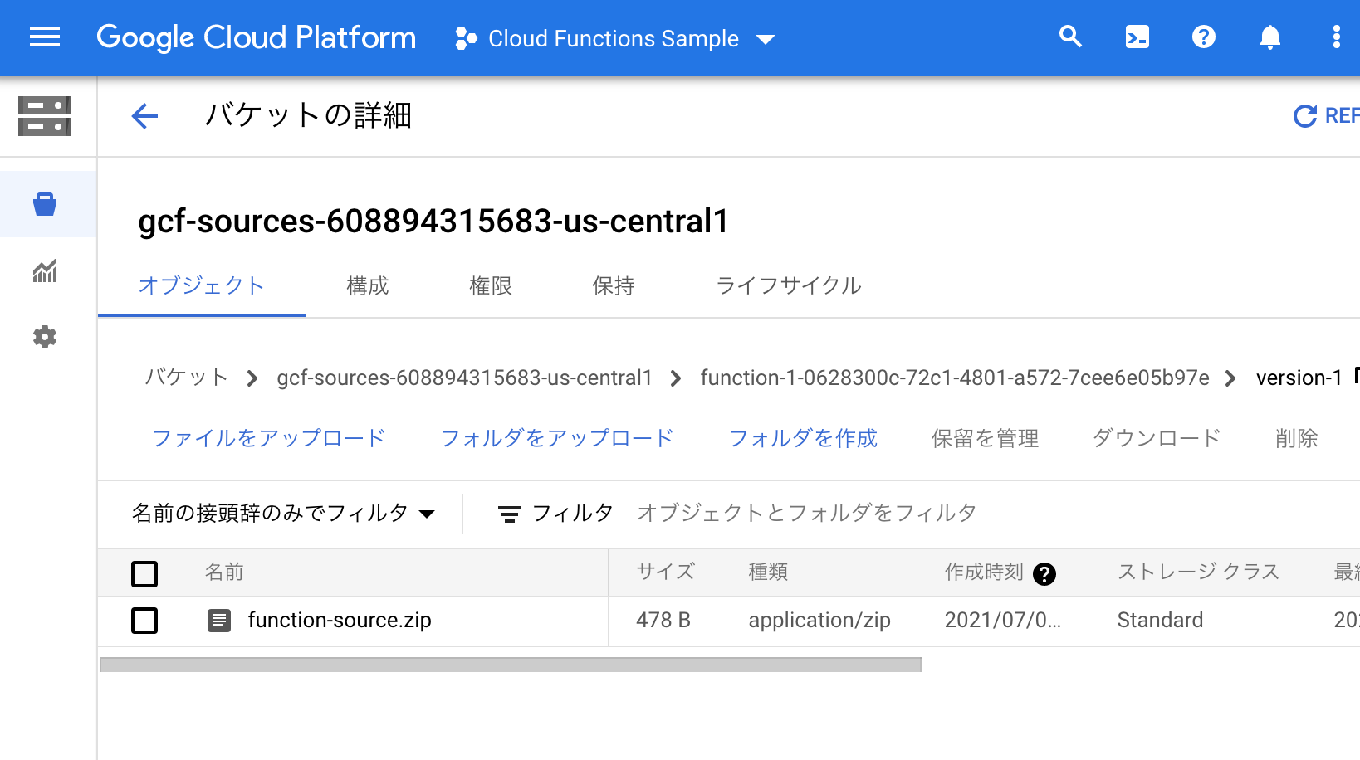This screenshot has width=1360, height=760.
Task: Select the Buckets icon in the sidebar
Action: pos(46,203)
